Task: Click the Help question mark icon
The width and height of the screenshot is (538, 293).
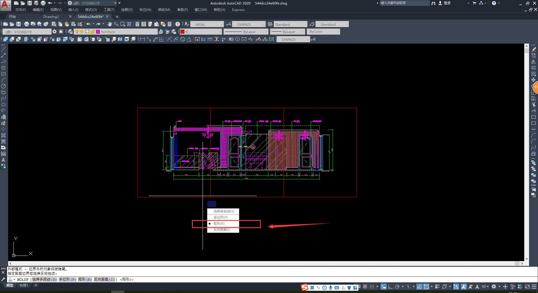Action: 177,24
